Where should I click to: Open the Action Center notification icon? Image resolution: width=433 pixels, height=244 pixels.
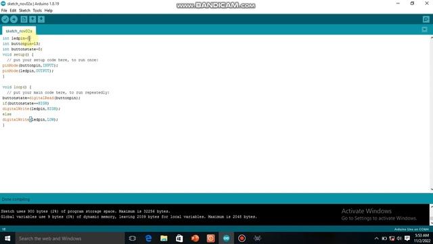coord(407,238)
